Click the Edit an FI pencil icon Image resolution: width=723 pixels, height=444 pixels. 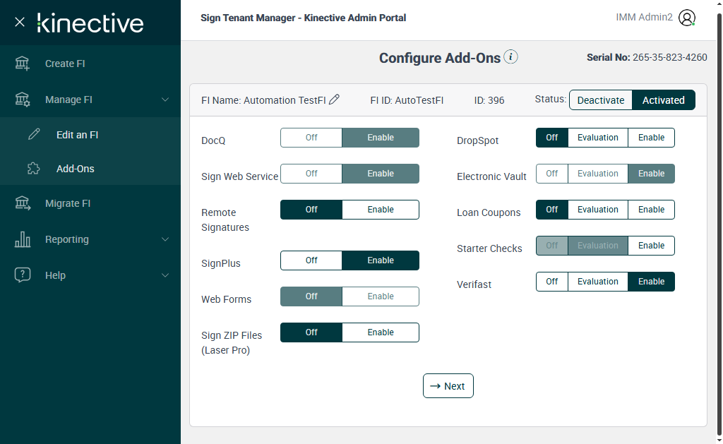click(34, 134)
